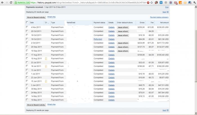Image resolution: width=197 pixels, height=115 pixels.
Task: Open the Chrome wrench settings menu
Action: pyautogui.click(x=194, y=2)
